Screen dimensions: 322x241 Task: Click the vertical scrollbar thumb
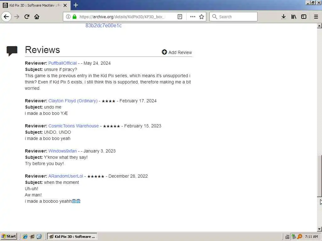pyautogui.click(x=319, y=176)
